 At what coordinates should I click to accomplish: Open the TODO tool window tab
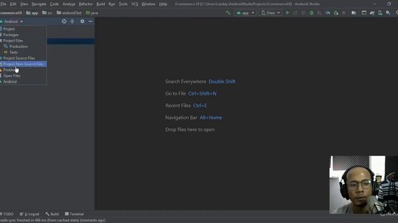click(x=7, y=214)
